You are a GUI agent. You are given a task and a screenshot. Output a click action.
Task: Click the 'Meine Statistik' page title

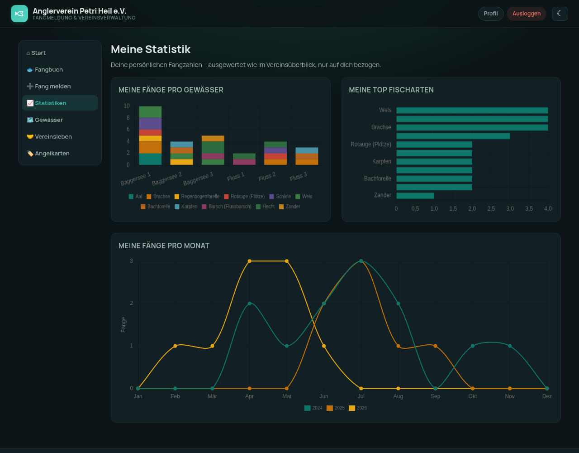click(x=151, y=49)
